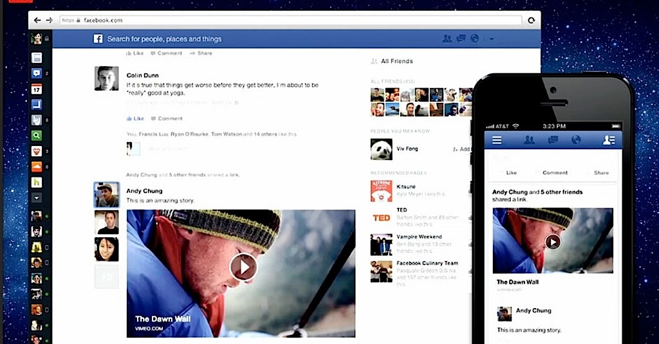
Task: Open the green 'h' app icon
Action: 37,183
